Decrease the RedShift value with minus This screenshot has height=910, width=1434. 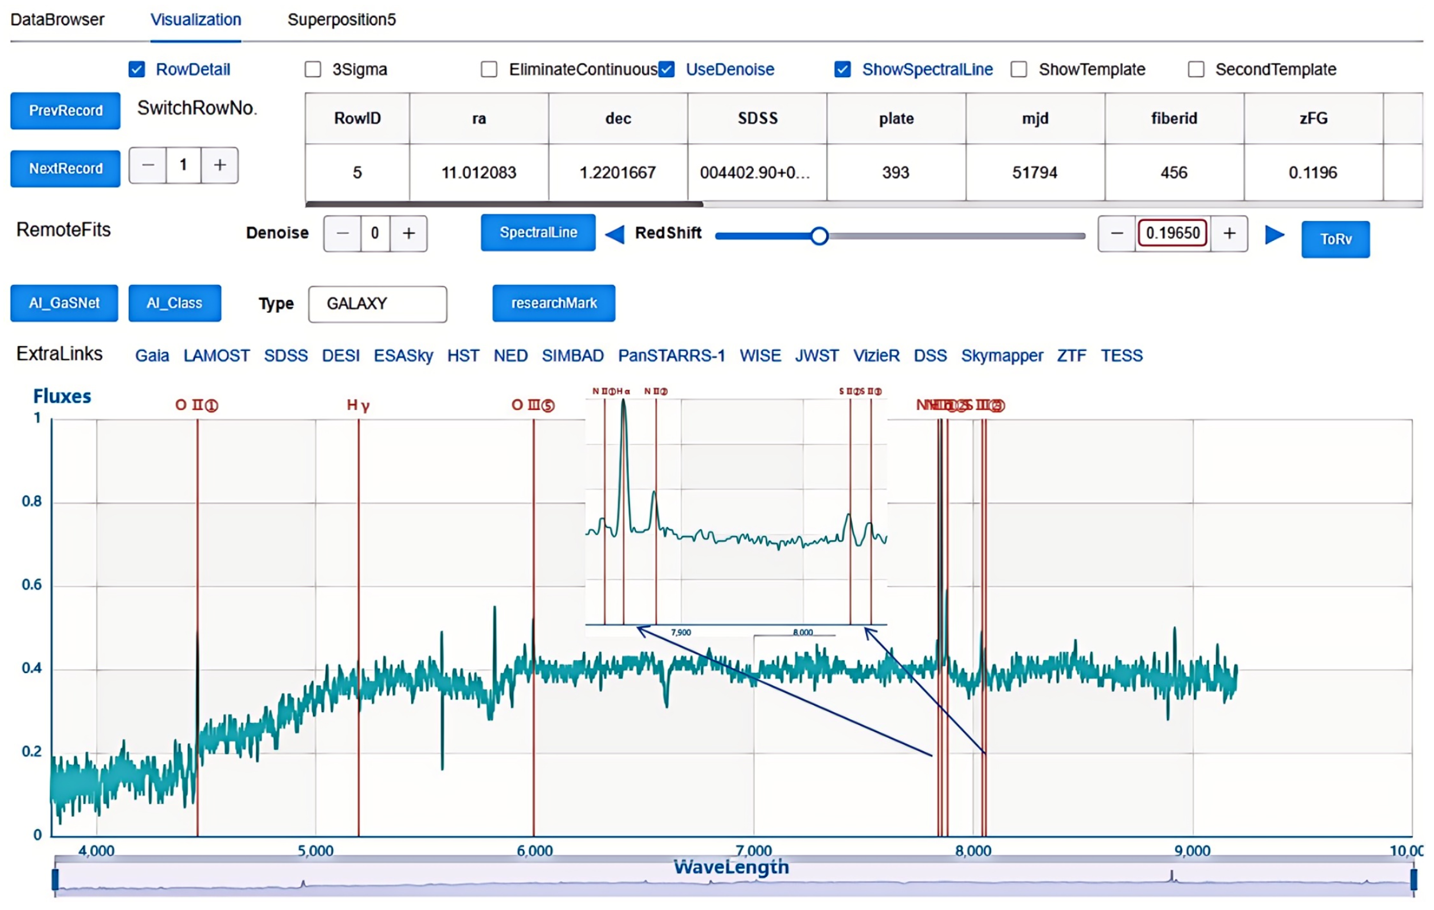[x=1117, y=233]
